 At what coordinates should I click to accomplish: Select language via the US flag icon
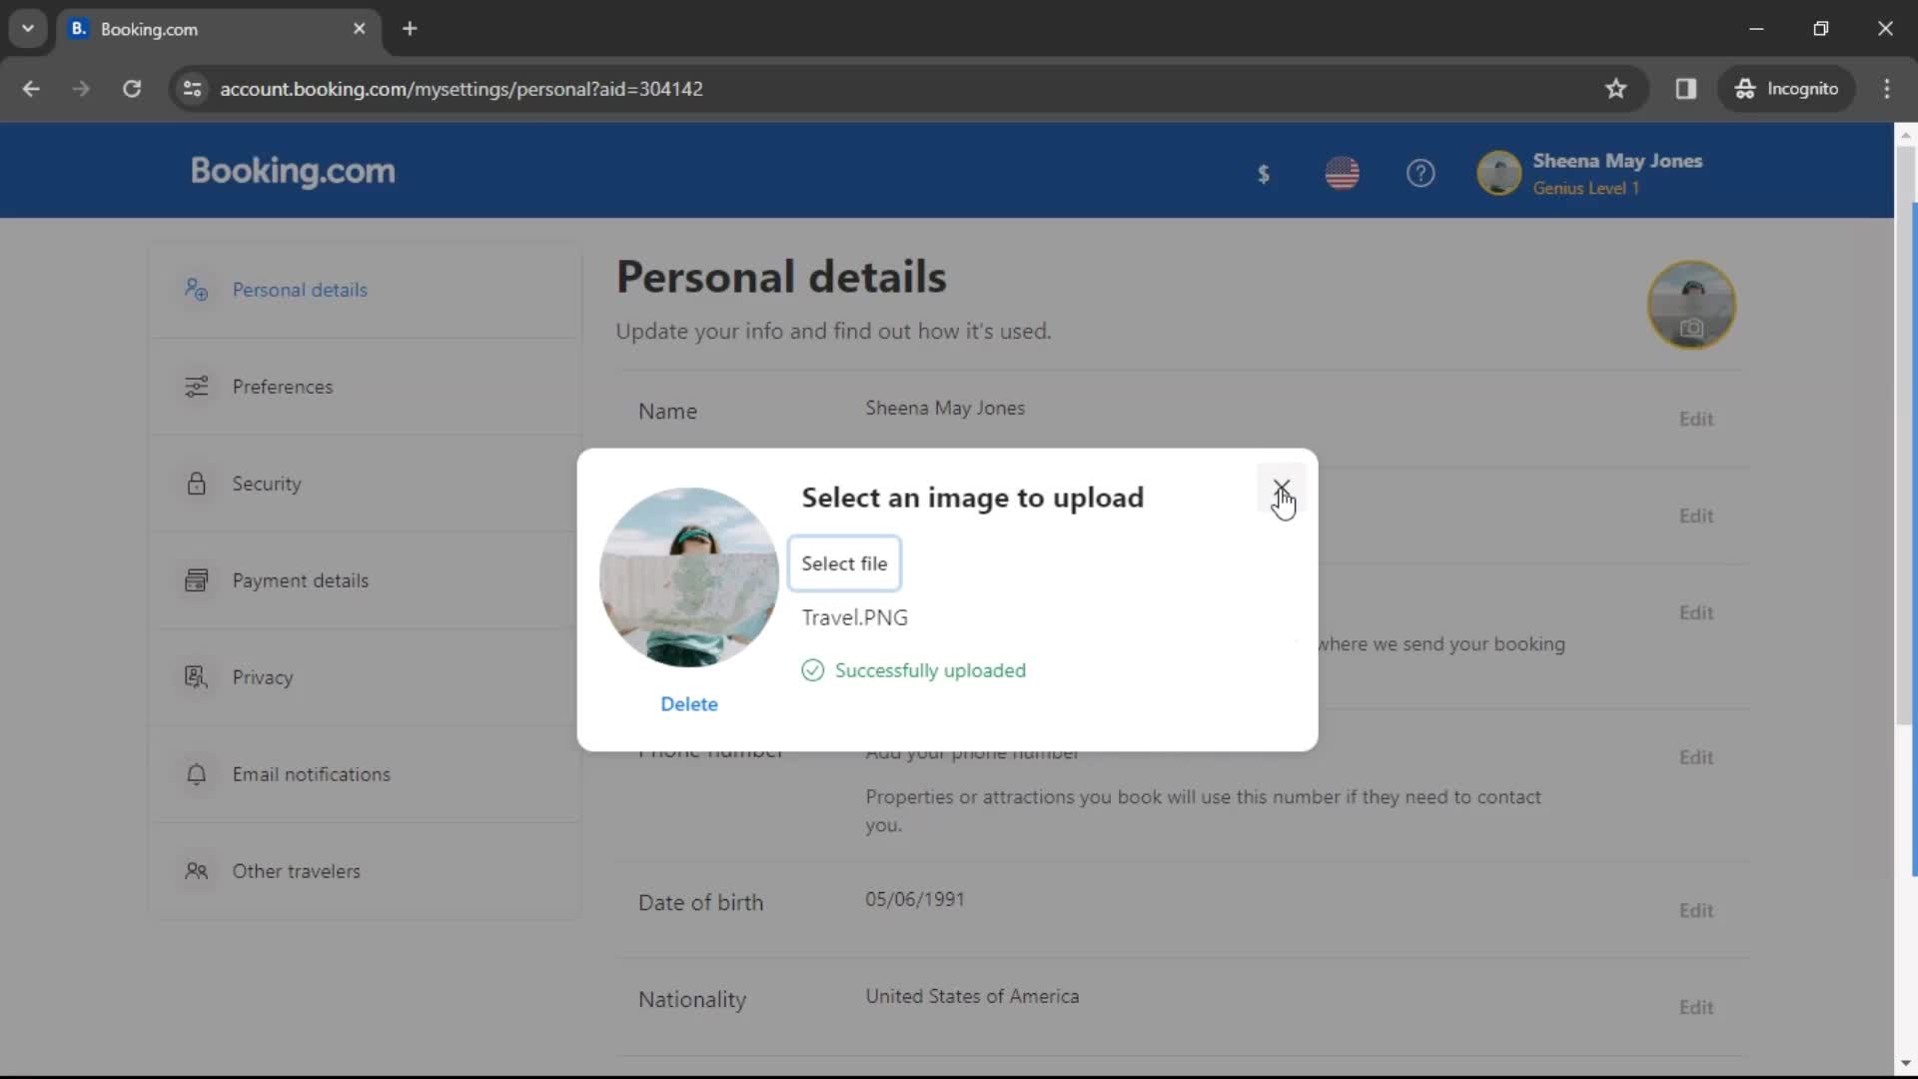tap(1342, 174)
